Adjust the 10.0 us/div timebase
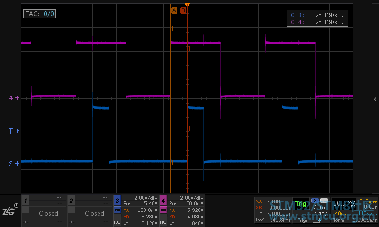 [x=344, y=203]
